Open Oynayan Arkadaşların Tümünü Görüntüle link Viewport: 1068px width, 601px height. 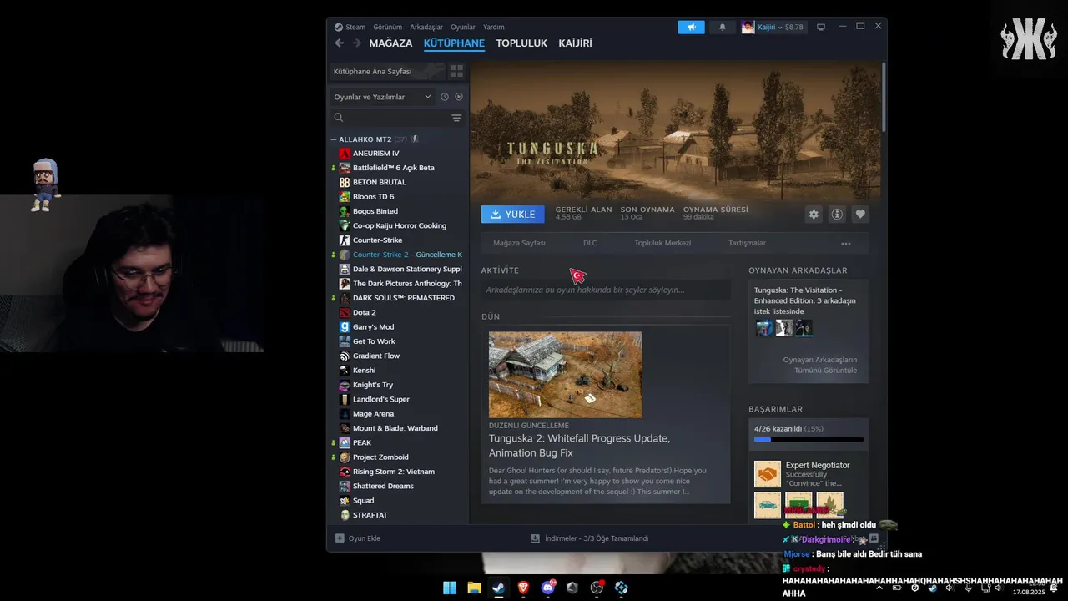(819, 365)
